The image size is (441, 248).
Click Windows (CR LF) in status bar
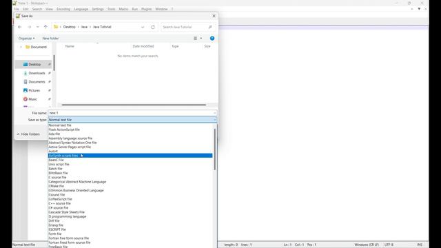tap(367, 245)
